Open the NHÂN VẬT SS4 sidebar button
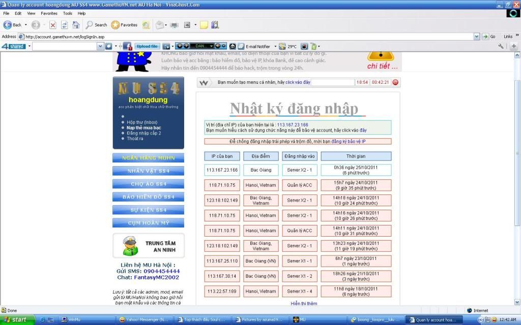The height and width of the screenshot is (325, 521). (x=148, y=171)
